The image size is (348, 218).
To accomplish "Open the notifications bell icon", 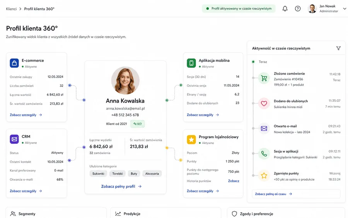I will (285, 9).
